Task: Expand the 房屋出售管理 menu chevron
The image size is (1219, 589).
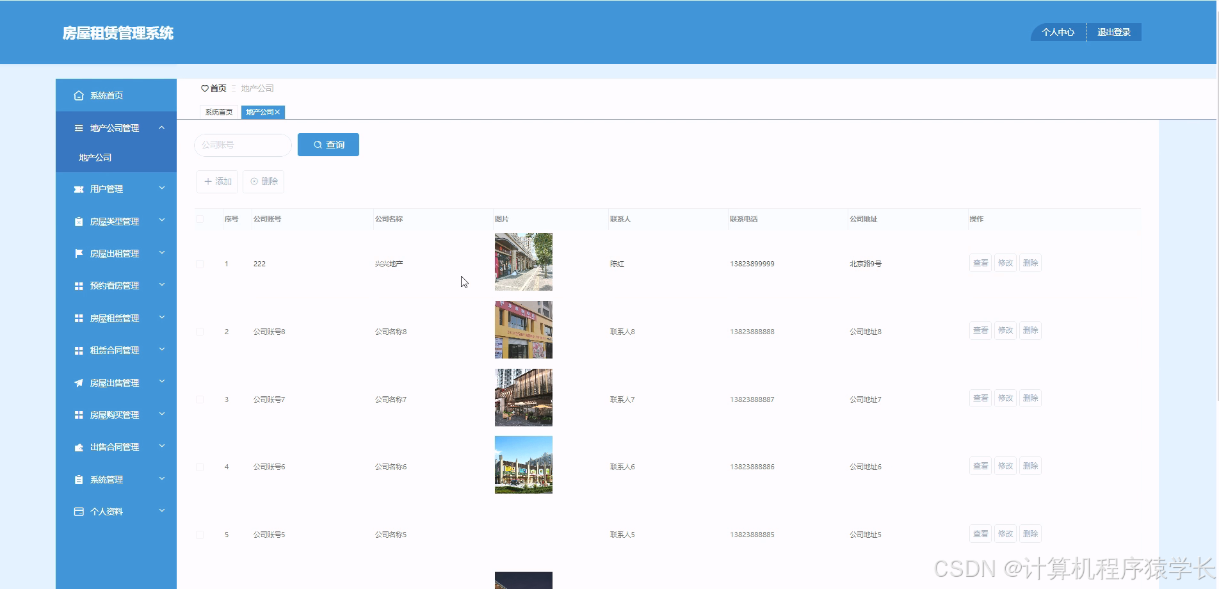Action: click(162, 382)
